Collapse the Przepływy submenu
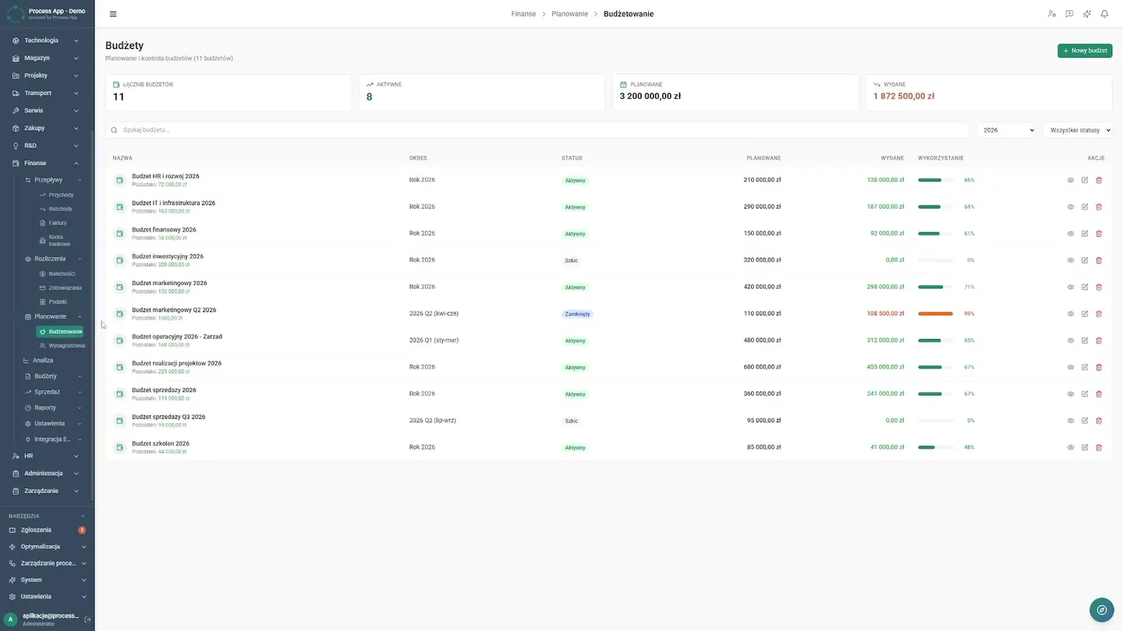 pyautogui.click(x=53, y=180)
